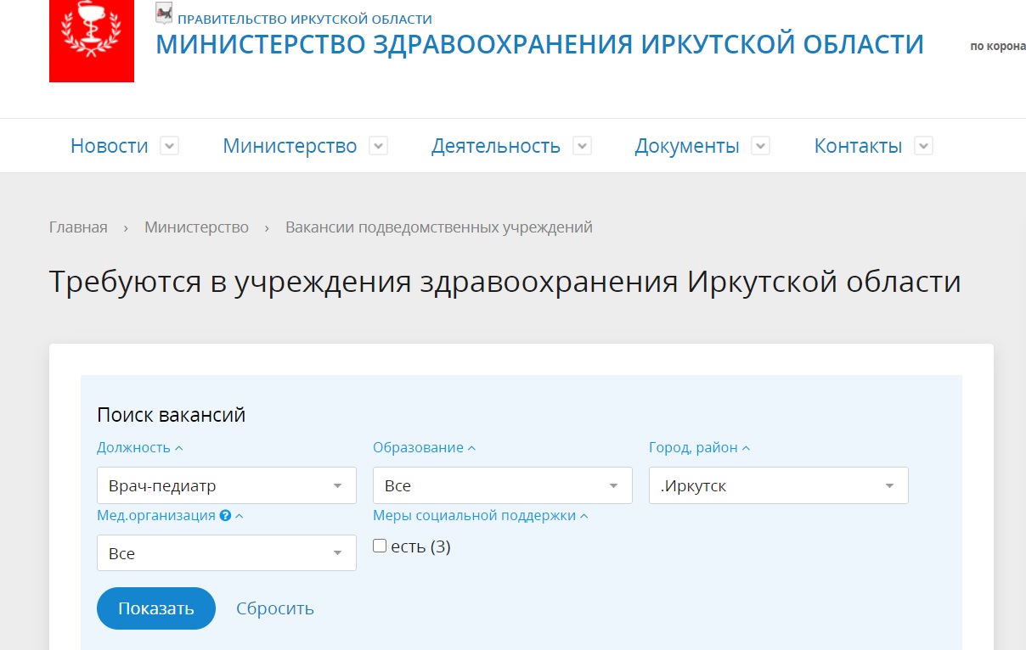Viewport: 1026px width, 650px height.
Task: Open the Город, район dropdown showing .Иркутск
Action: click(779, 486)
